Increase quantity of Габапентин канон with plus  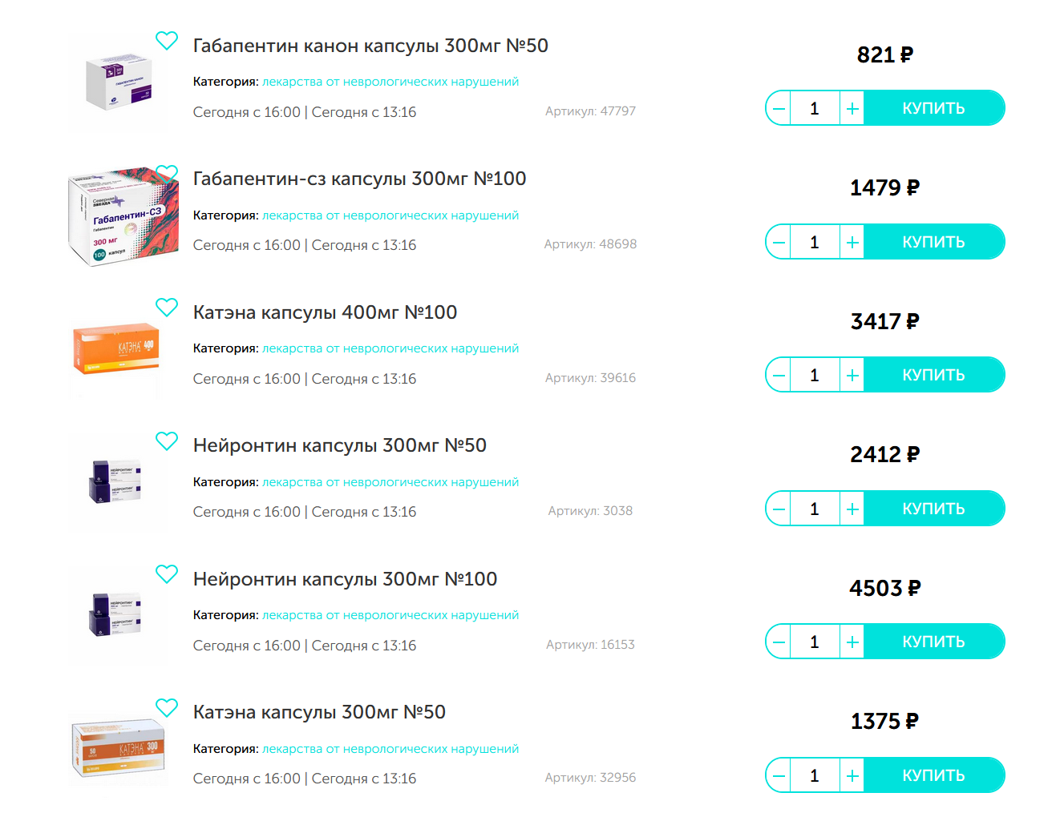[852, 109]
